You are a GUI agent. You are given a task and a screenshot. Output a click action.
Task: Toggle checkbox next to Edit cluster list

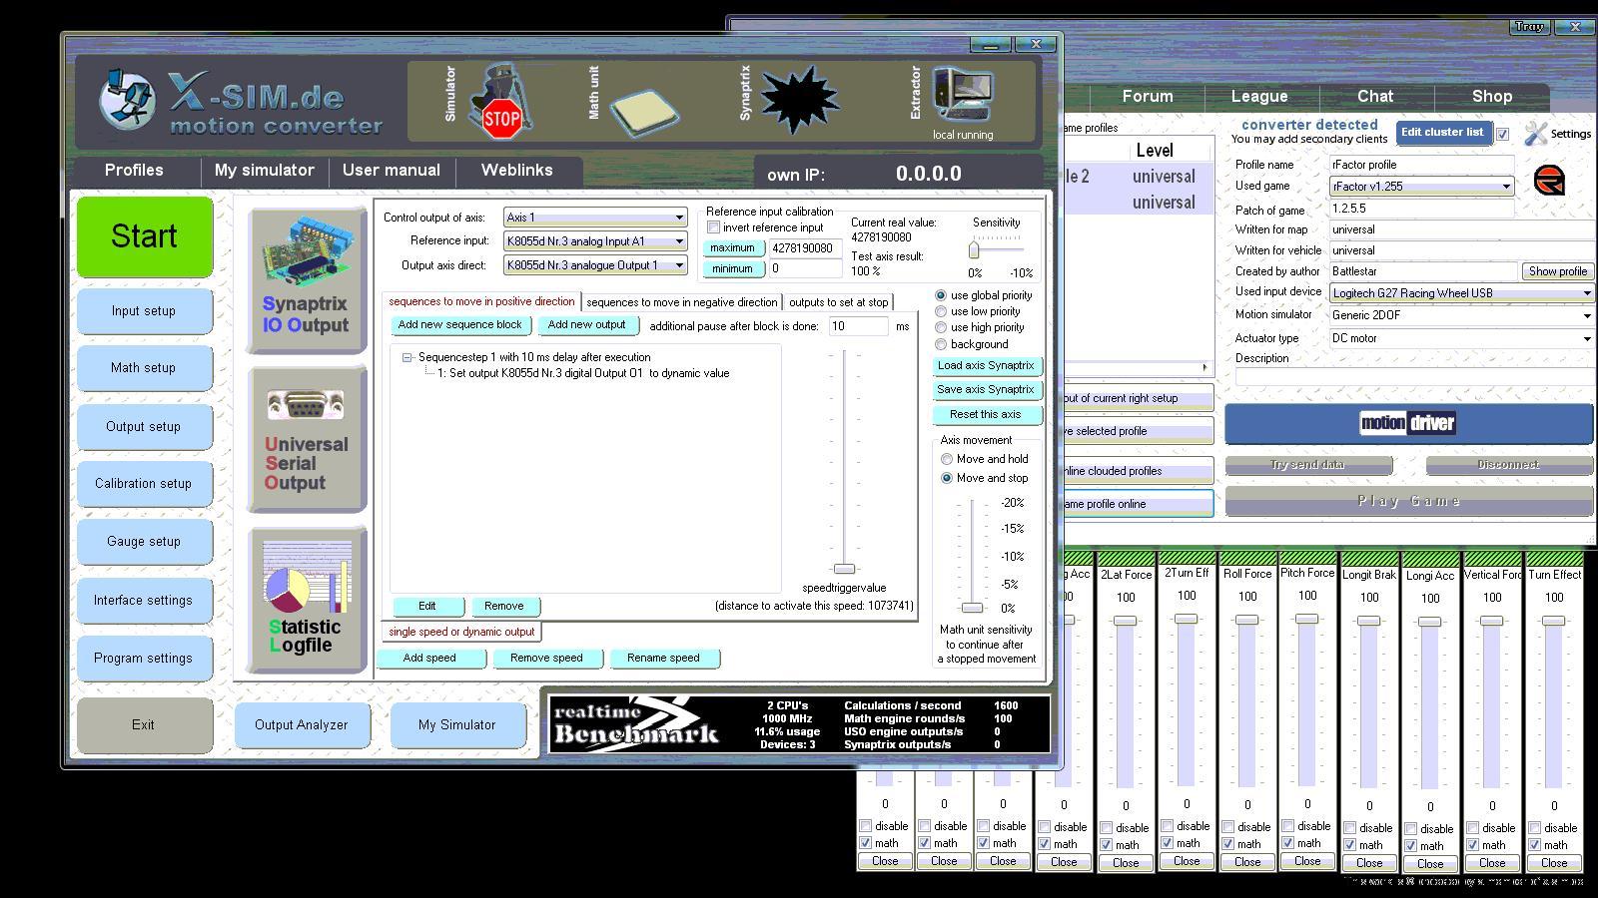point(1503,134)
